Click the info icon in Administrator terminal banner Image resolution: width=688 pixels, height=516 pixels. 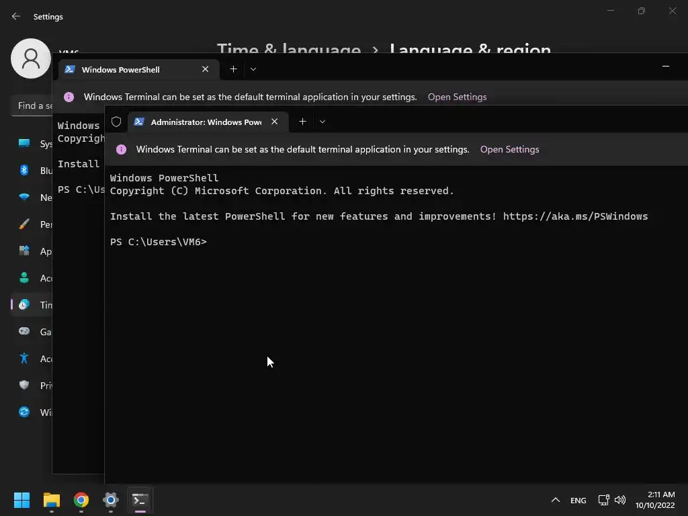click(x=121, y=150)
